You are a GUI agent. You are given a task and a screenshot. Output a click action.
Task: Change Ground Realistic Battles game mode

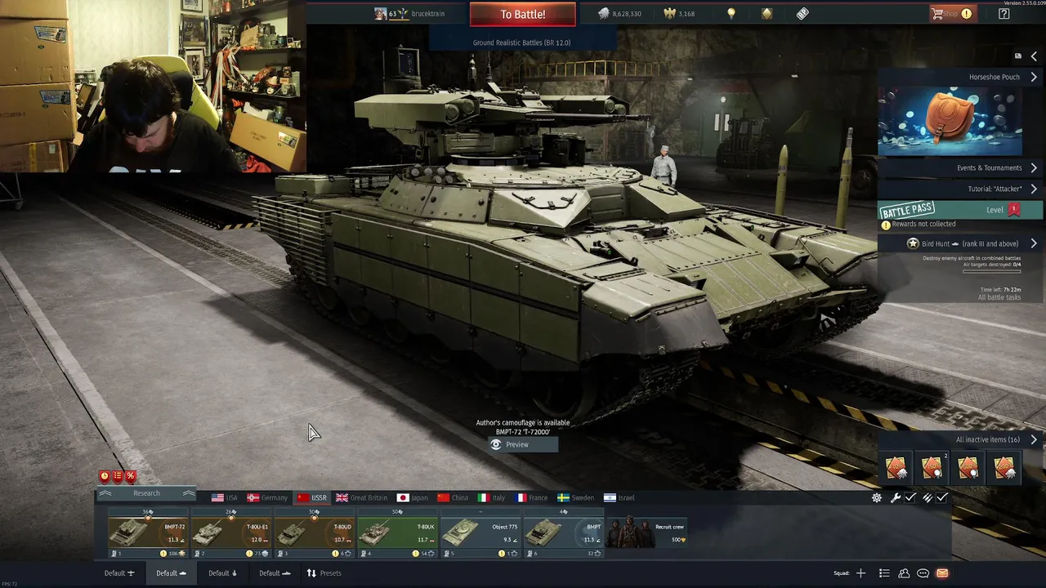[521, 42]
